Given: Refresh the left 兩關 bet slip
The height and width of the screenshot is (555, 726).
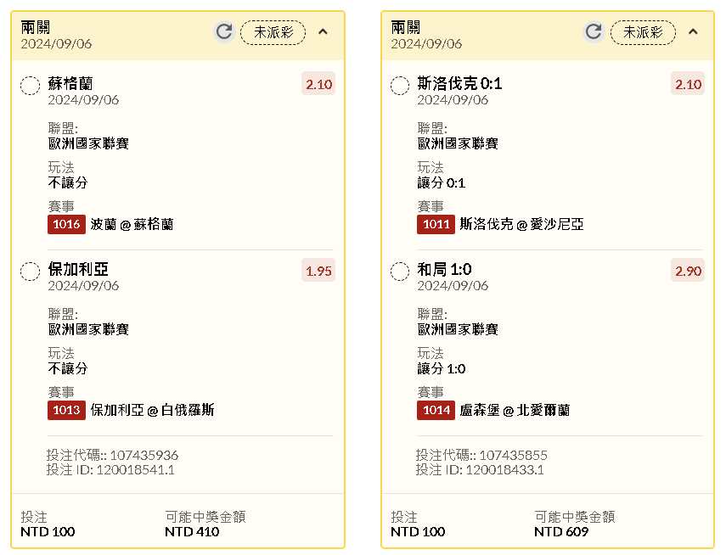Looking at the screenshot, I should (x=223, y=32).
